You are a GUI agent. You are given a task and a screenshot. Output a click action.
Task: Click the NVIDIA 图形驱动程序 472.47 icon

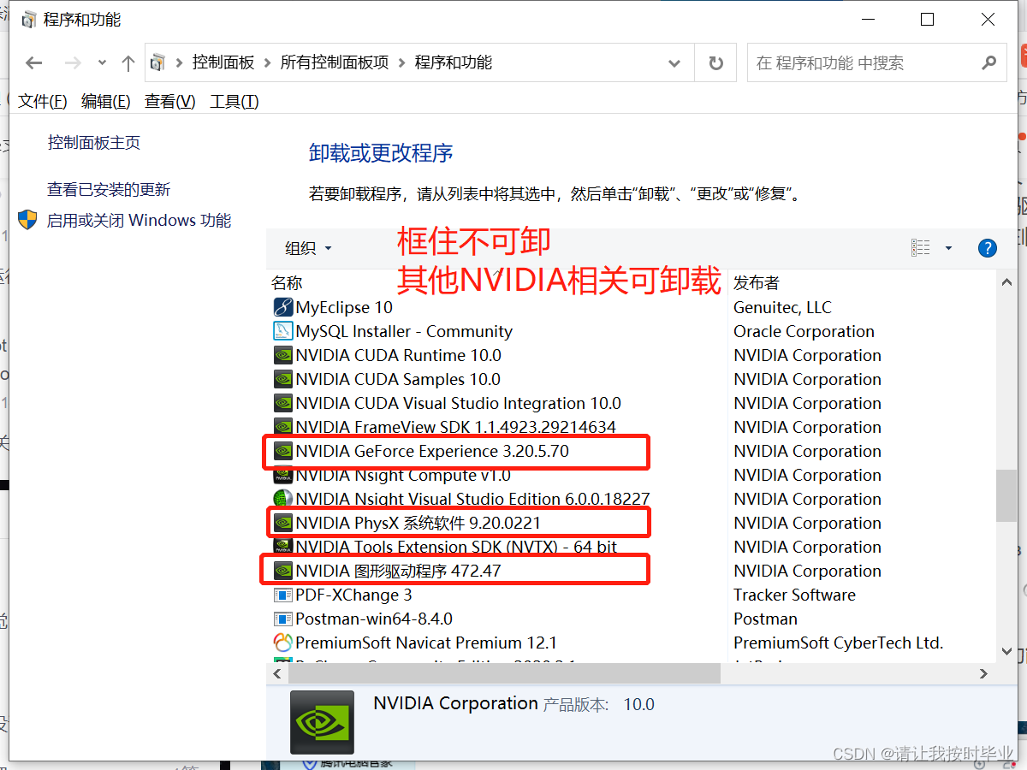tap(283, 571)
